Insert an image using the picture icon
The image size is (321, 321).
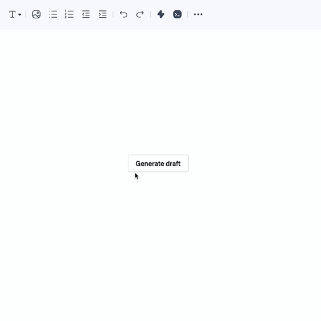pos(36,14)
